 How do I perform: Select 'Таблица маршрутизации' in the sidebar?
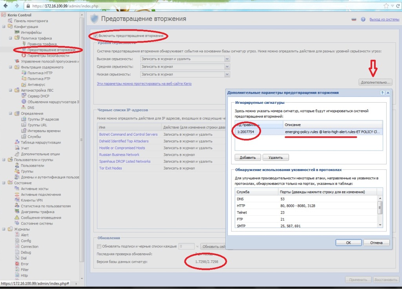click(x=40, y=142)
